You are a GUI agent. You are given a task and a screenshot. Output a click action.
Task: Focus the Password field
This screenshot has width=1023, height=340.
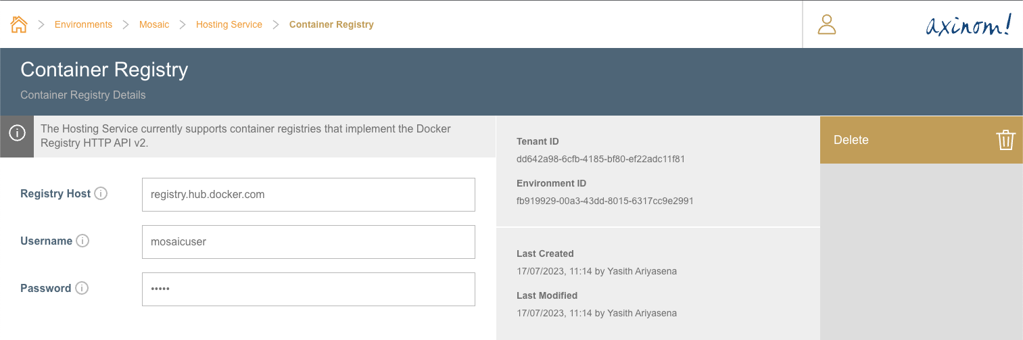(308, 289)
